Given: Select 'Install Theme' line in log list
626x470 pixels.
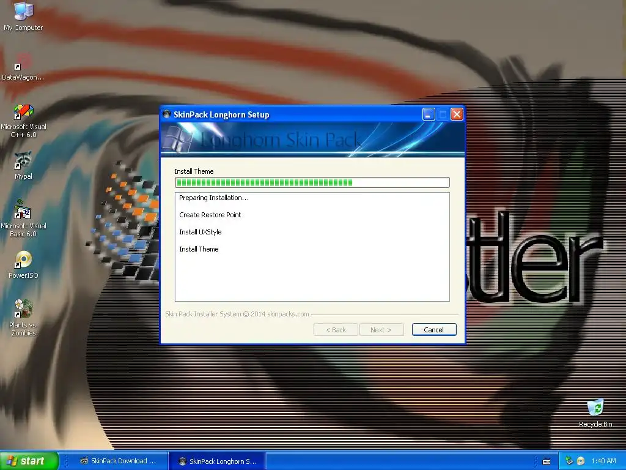Looking at the screenshot, I should [199, 250].
